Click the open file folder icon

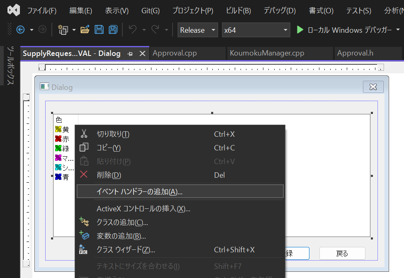[x=85, y=30]
